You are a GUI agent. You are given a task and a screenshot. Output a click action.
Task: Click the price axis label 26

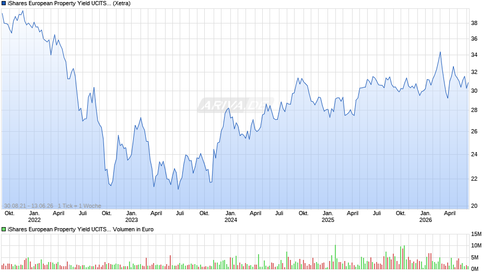[474, 132]
